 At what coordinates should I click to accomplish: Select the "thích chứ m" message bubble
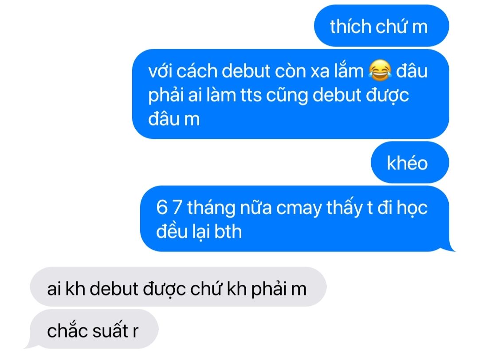381,26
